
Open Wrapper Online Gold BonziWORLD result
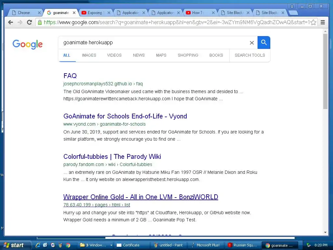140,197
